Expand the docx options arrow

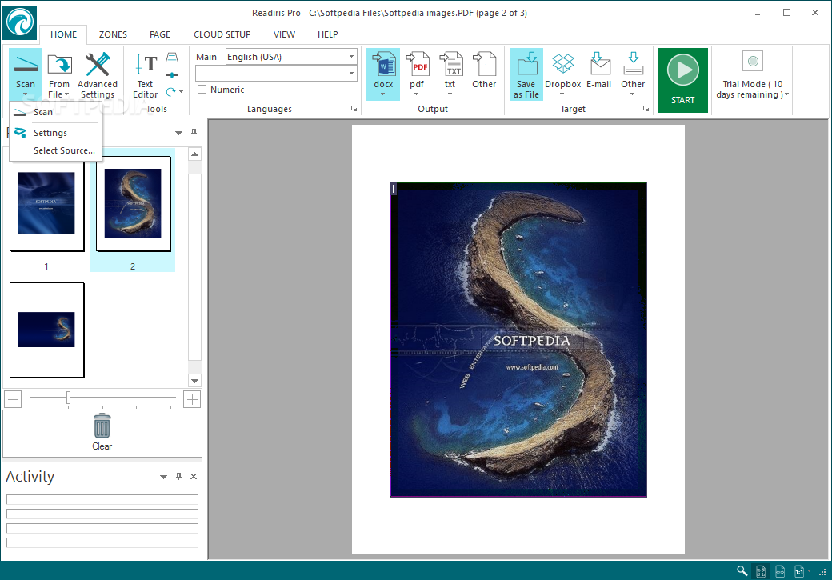click(382, 94)
